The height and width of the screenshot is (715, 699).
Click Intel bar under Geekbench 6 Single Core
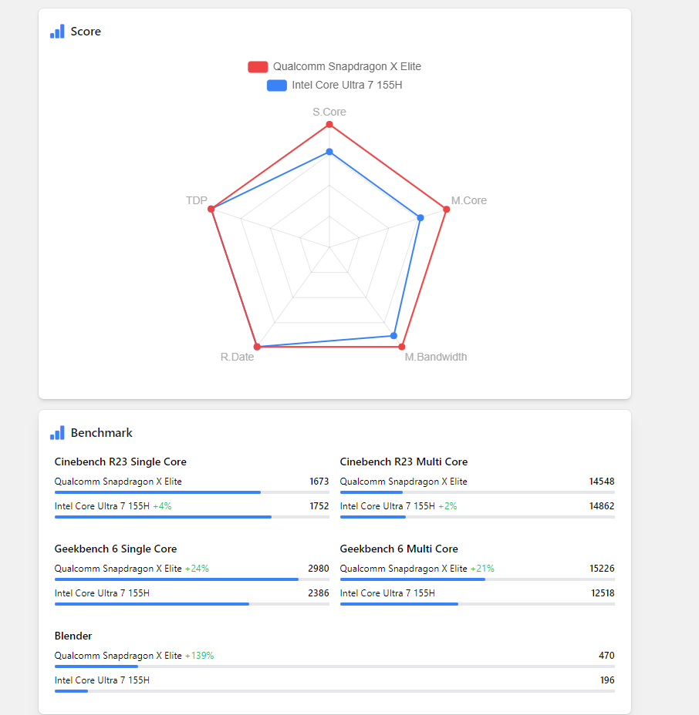[x=192, y=604]
